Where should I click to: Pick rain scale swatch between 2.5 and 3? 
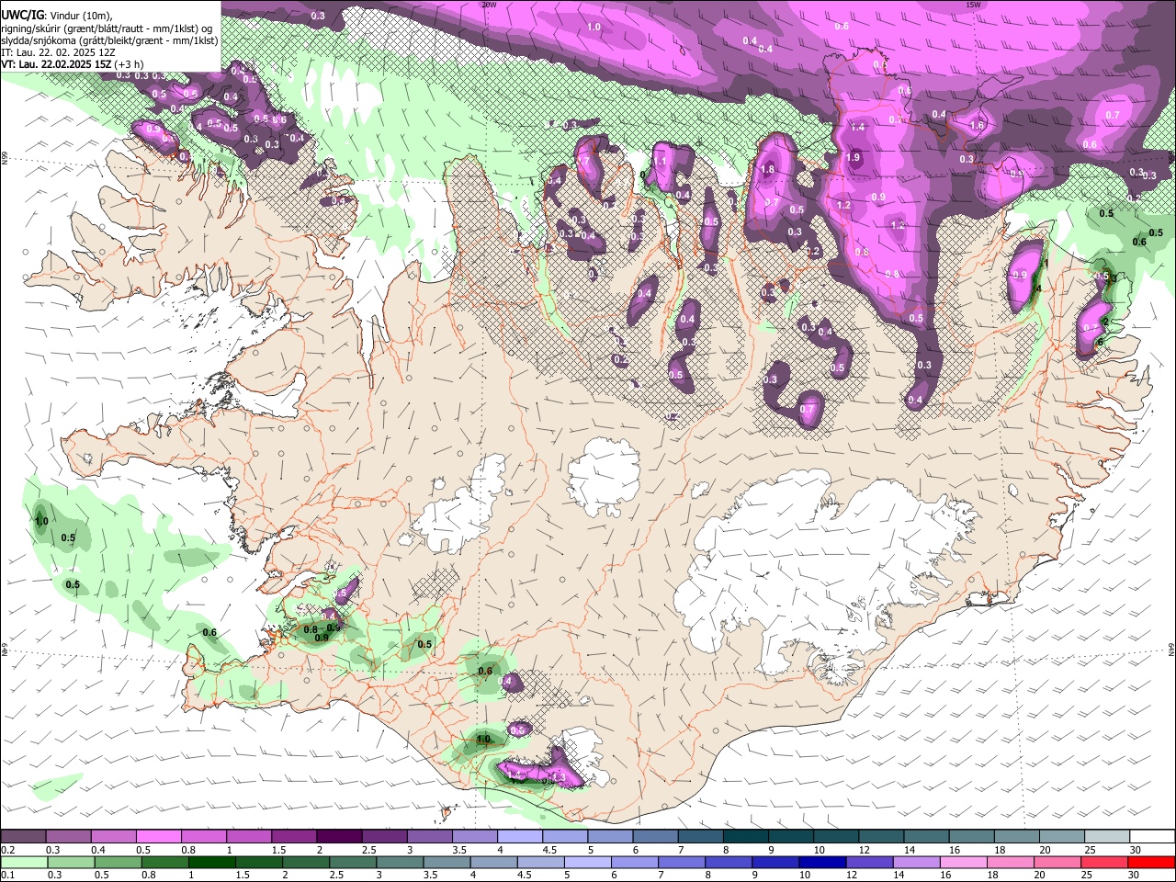point(353,862)
